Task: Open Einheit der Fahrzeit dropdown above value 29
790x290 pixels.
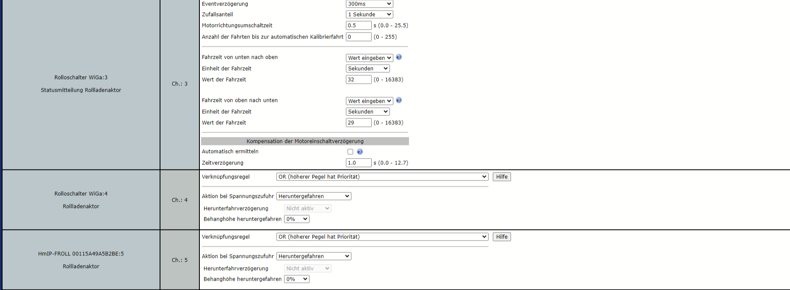Action: (x=367, y=112)
